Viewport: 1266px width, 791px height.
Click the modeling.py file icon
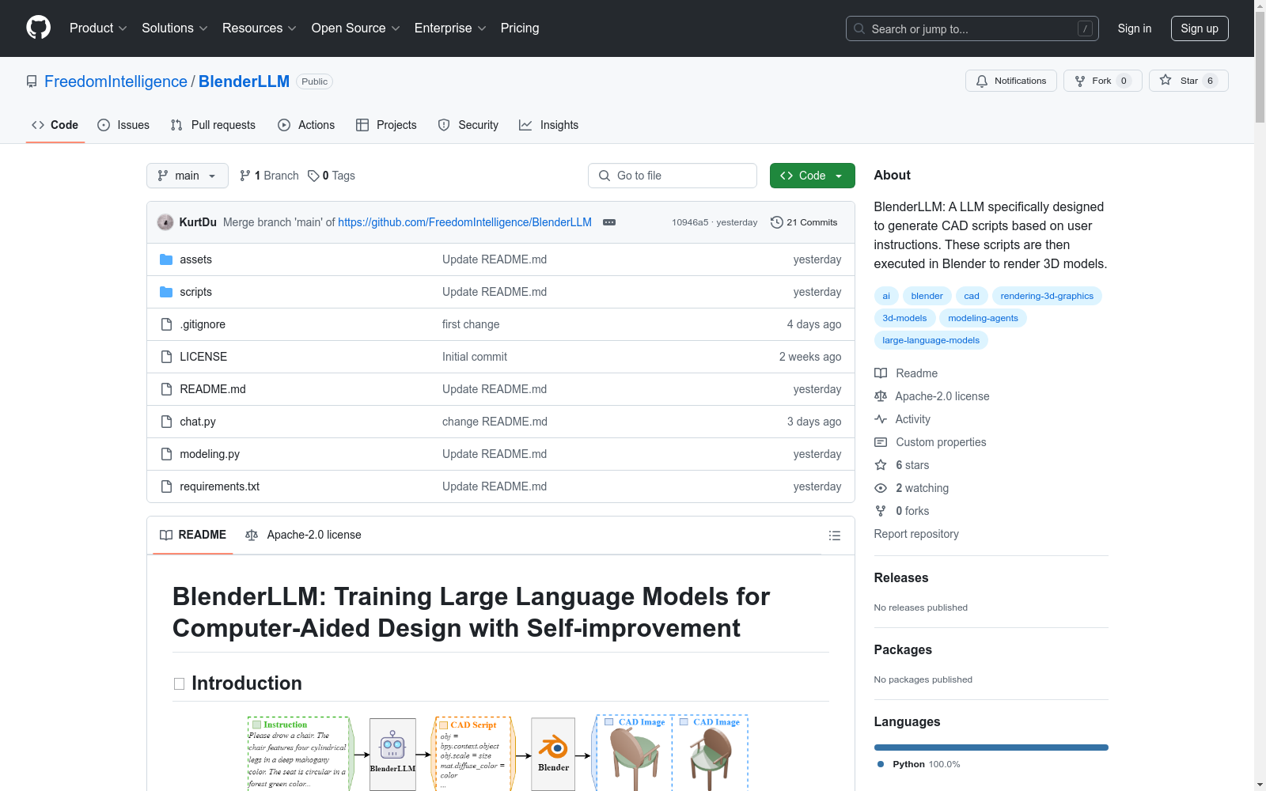pos(166,454)
